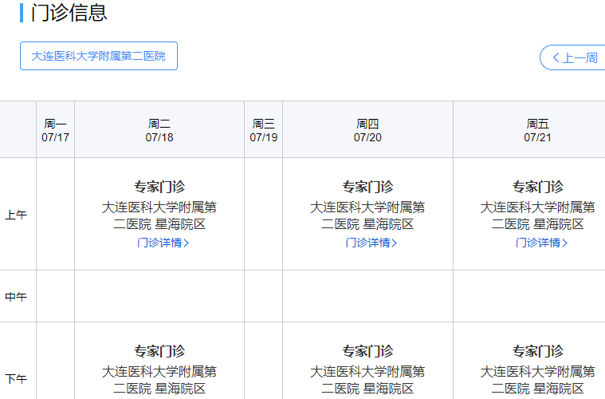Open 门诊详情 for Thursday morning
This screenshot has height=399, width=605.
(371, 243)
